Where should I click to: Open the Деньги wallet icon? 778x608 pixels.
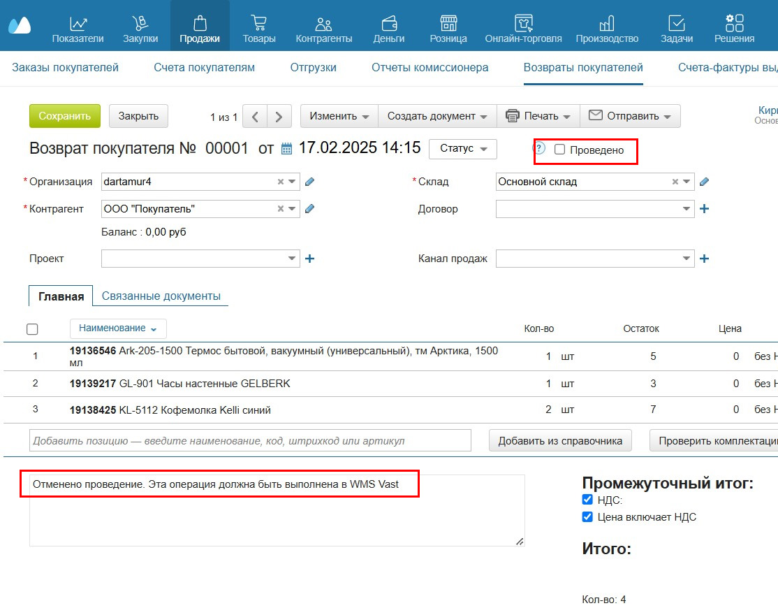point(389,23)
